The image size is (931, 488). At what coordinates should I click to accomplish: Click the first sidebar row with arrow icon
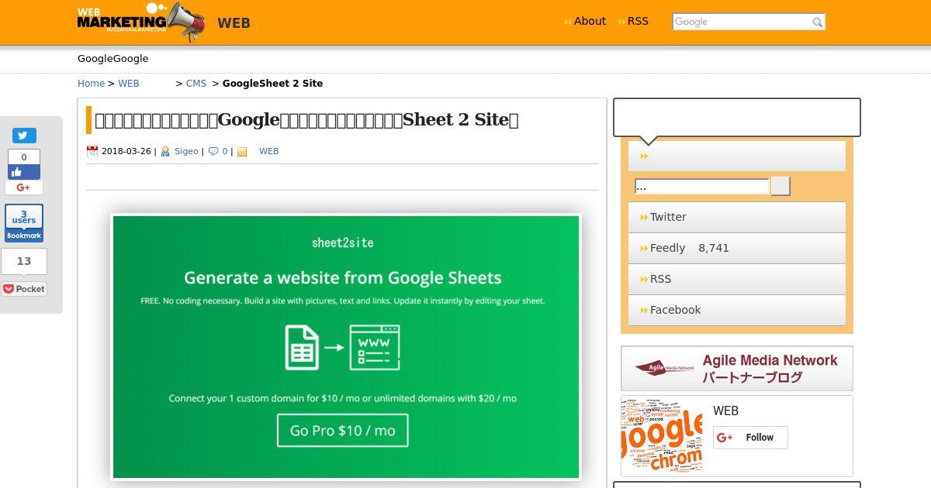(x=737, y=156)
